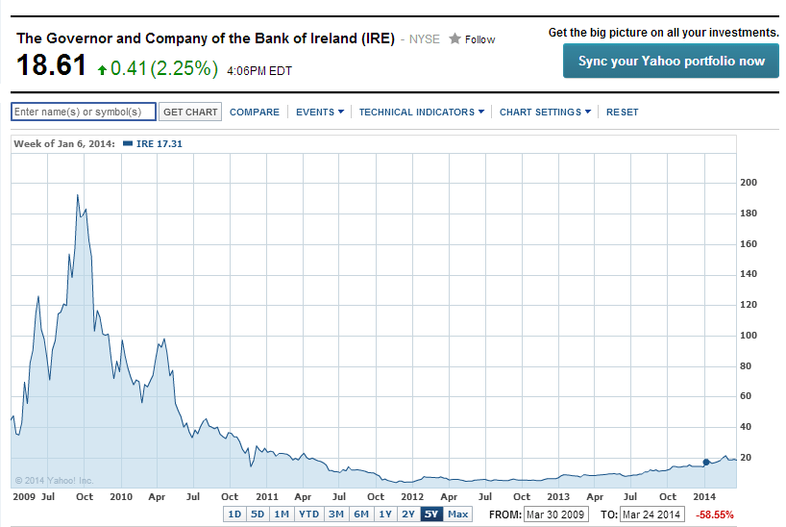Select the 1M time range
The height and width of the screenshot is (527, 786).
[x=282, y=514]
